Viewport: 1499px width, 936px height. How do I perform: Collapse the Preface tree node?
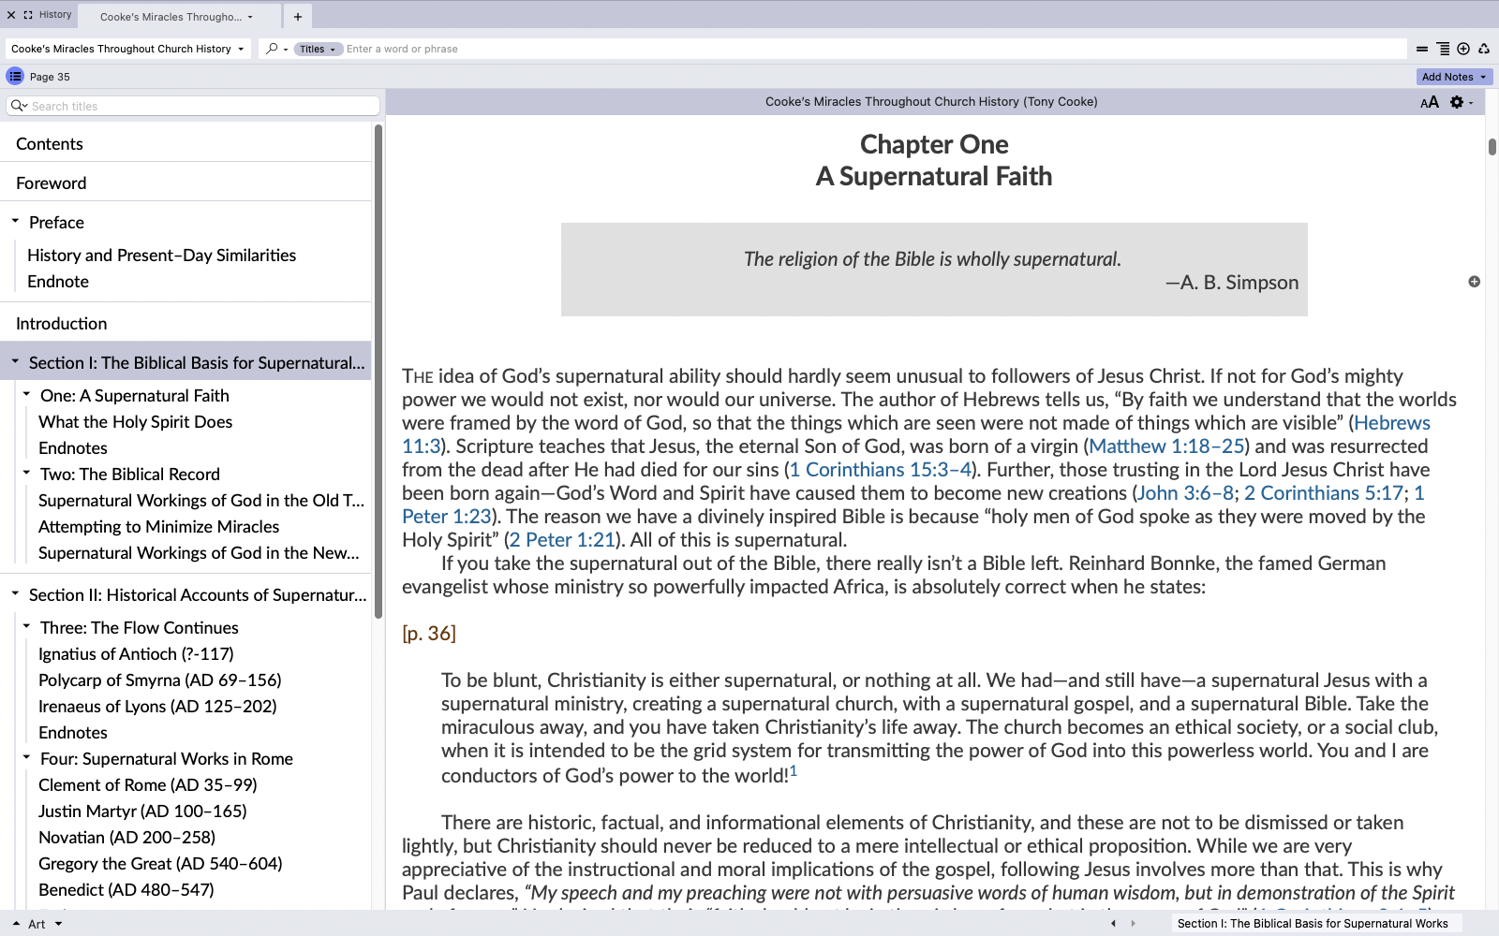point(15,221)
